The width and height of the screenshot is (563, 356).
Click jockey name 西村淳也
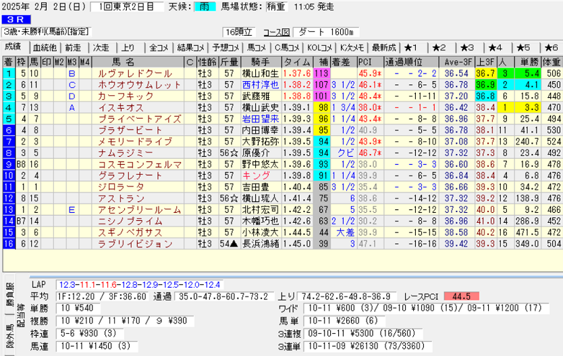pos(260,85)
